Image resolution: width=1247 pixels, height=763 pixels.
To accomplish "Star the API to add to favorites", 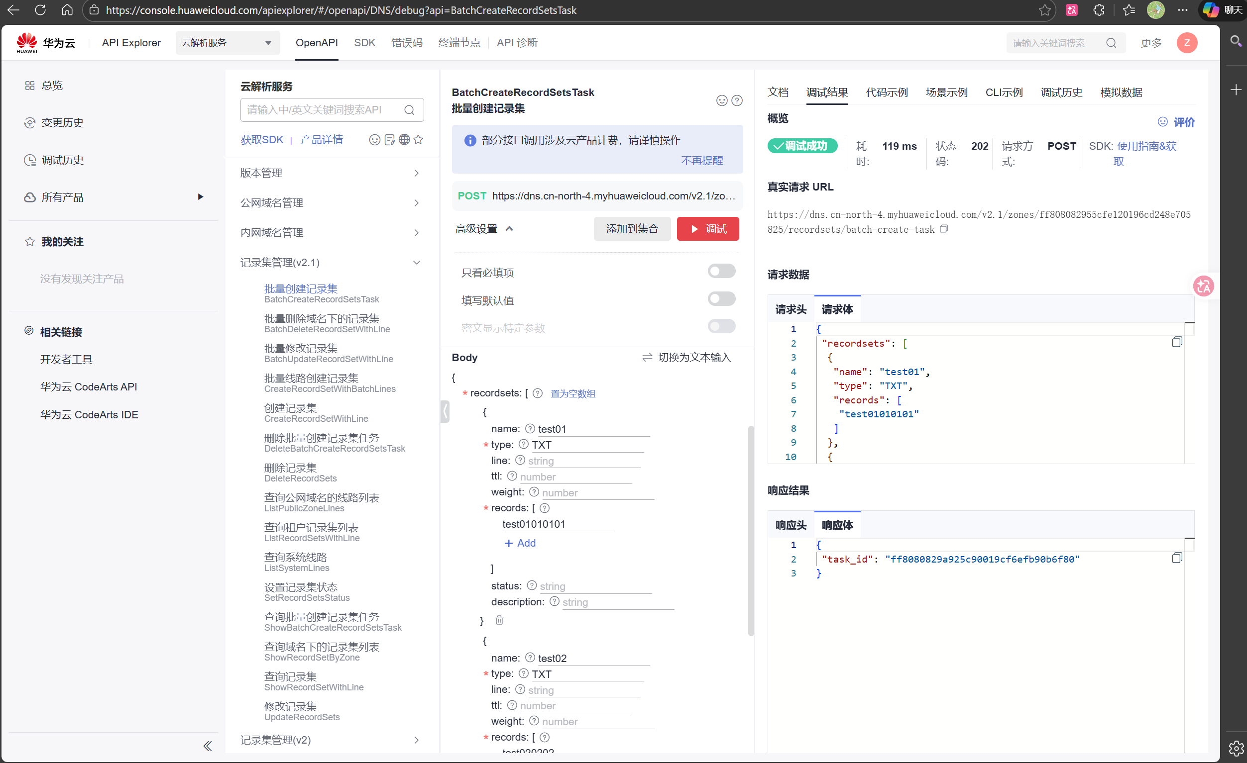I will tap(419, 140).
